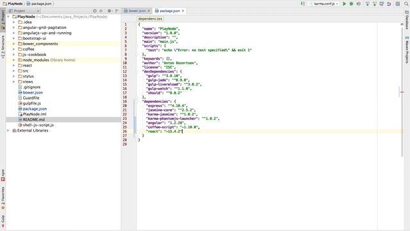Viewport: 410px width, 231px height.
Task: Click the inspections eye icon atop scrollbar
Action: pyautogui.click(x=402, y=24)
